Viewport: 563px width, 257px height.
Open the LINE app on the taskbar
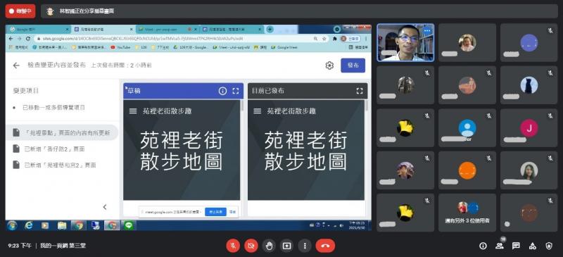pyautogui.click(x=129, y=225)
